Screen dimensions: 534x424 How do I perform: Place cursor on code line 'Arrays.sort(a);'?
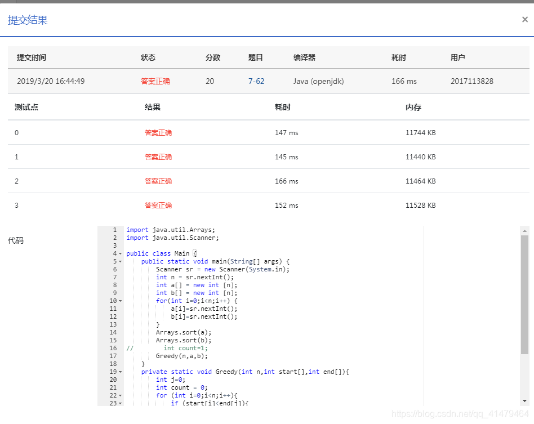[x=184, y=332]
